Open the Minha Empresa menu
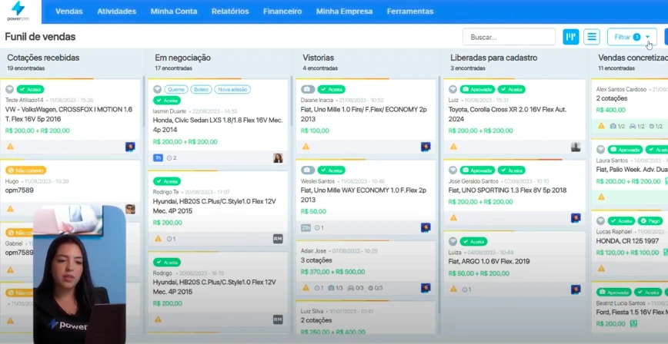 click(x=344, y=12)
